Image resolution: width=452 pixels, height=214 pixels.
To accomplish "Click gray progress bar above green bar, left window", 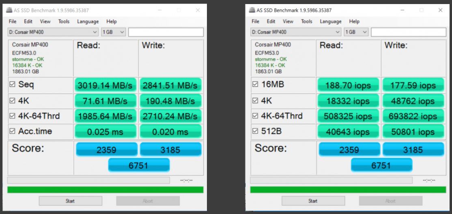I will click(88, 180).
